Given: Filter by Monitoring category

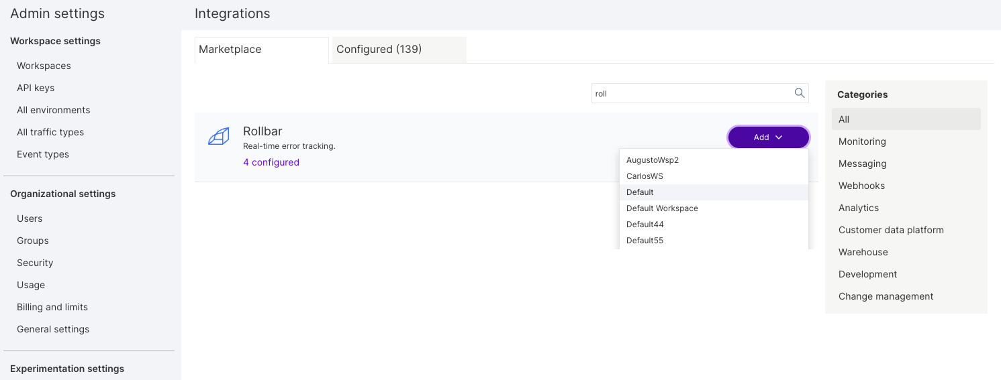Looking at the screenshot, I should pyautogui.click(x=862, y=141).
